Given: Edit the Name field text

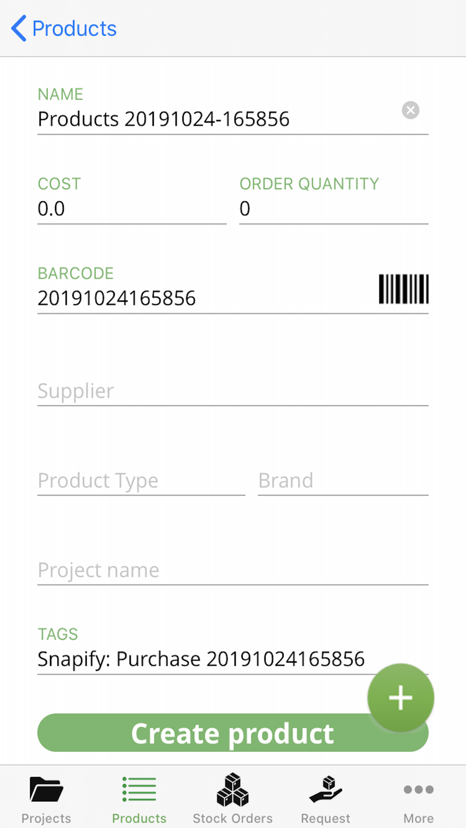Looking at the screenshot, I should [217, 119].
